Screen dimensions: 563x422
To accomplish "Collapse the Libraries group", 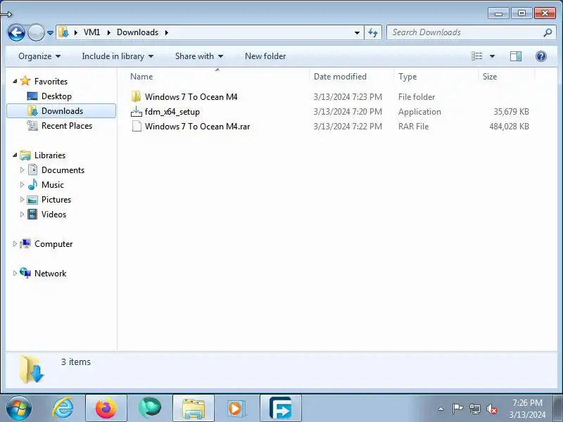I will tap(15, 155).
